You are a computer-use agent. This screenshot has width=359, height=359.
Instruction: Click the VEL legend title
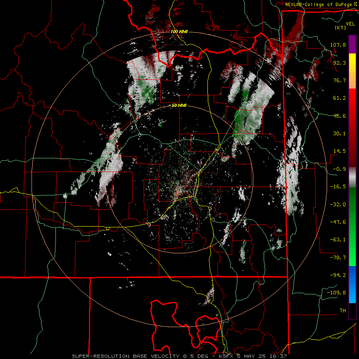click(x=350, y=24)
